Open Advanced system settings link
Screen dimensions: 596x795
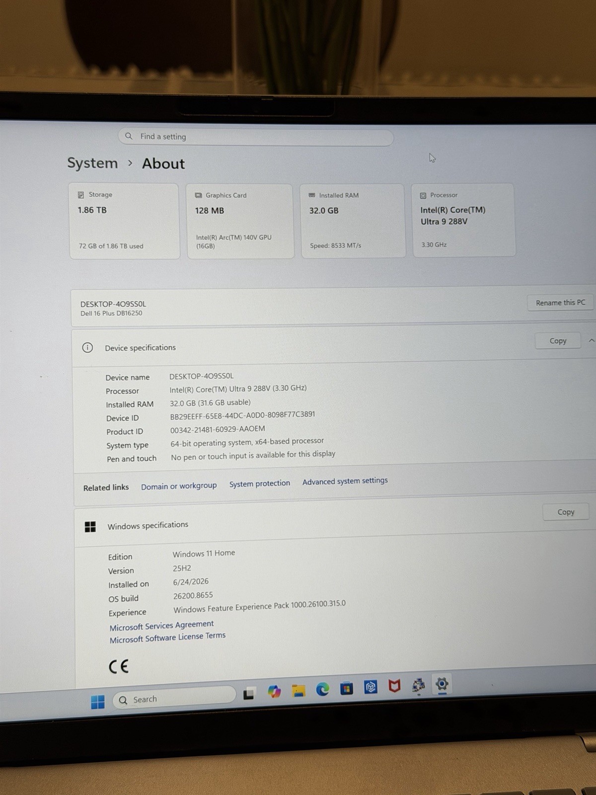tap(345, 481)
